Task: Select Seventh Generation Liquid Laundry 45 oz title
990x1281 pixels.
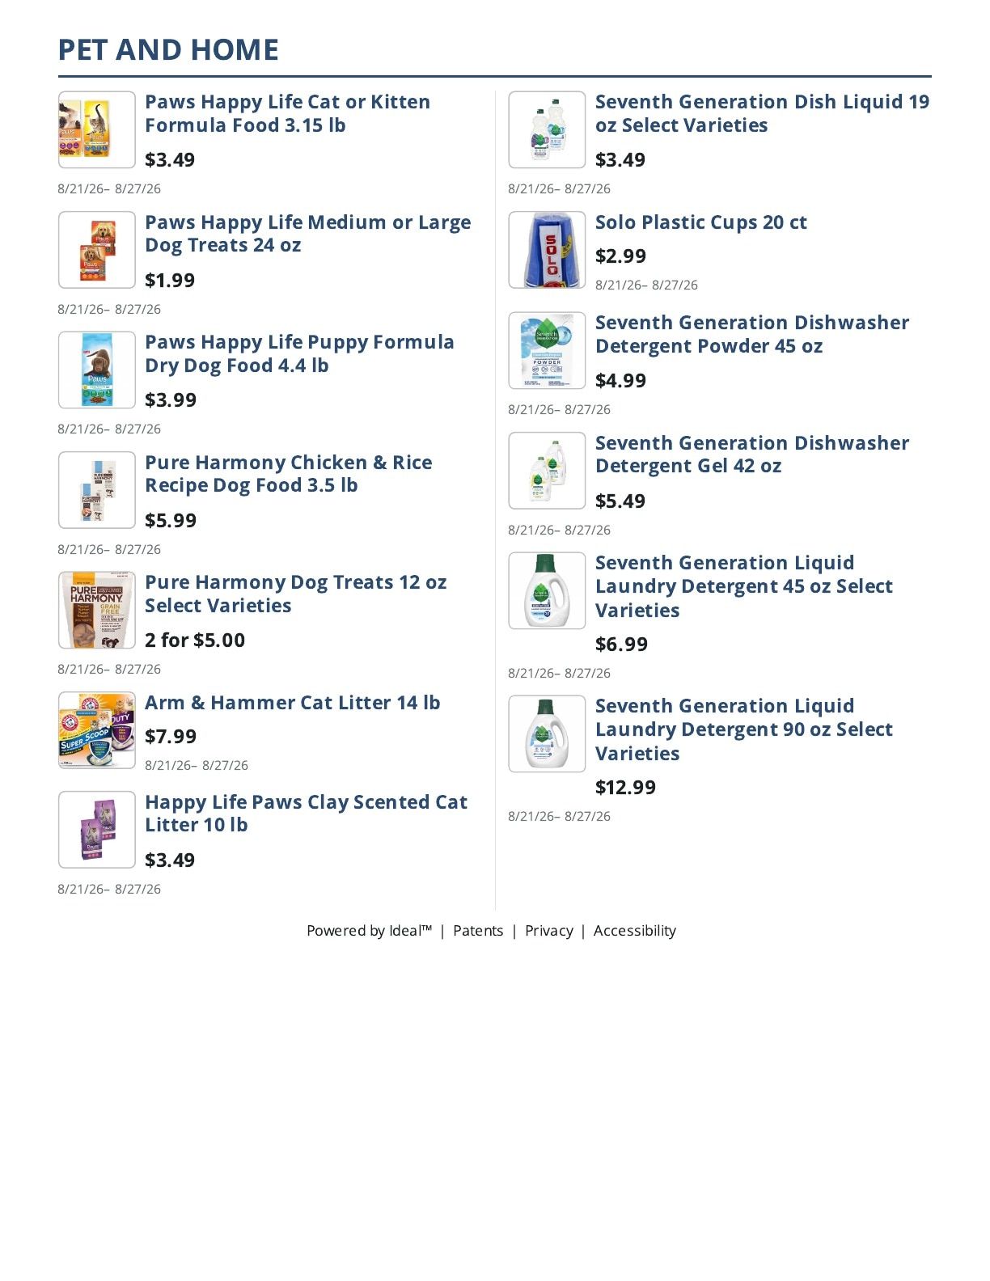Action: coord(744,586)
